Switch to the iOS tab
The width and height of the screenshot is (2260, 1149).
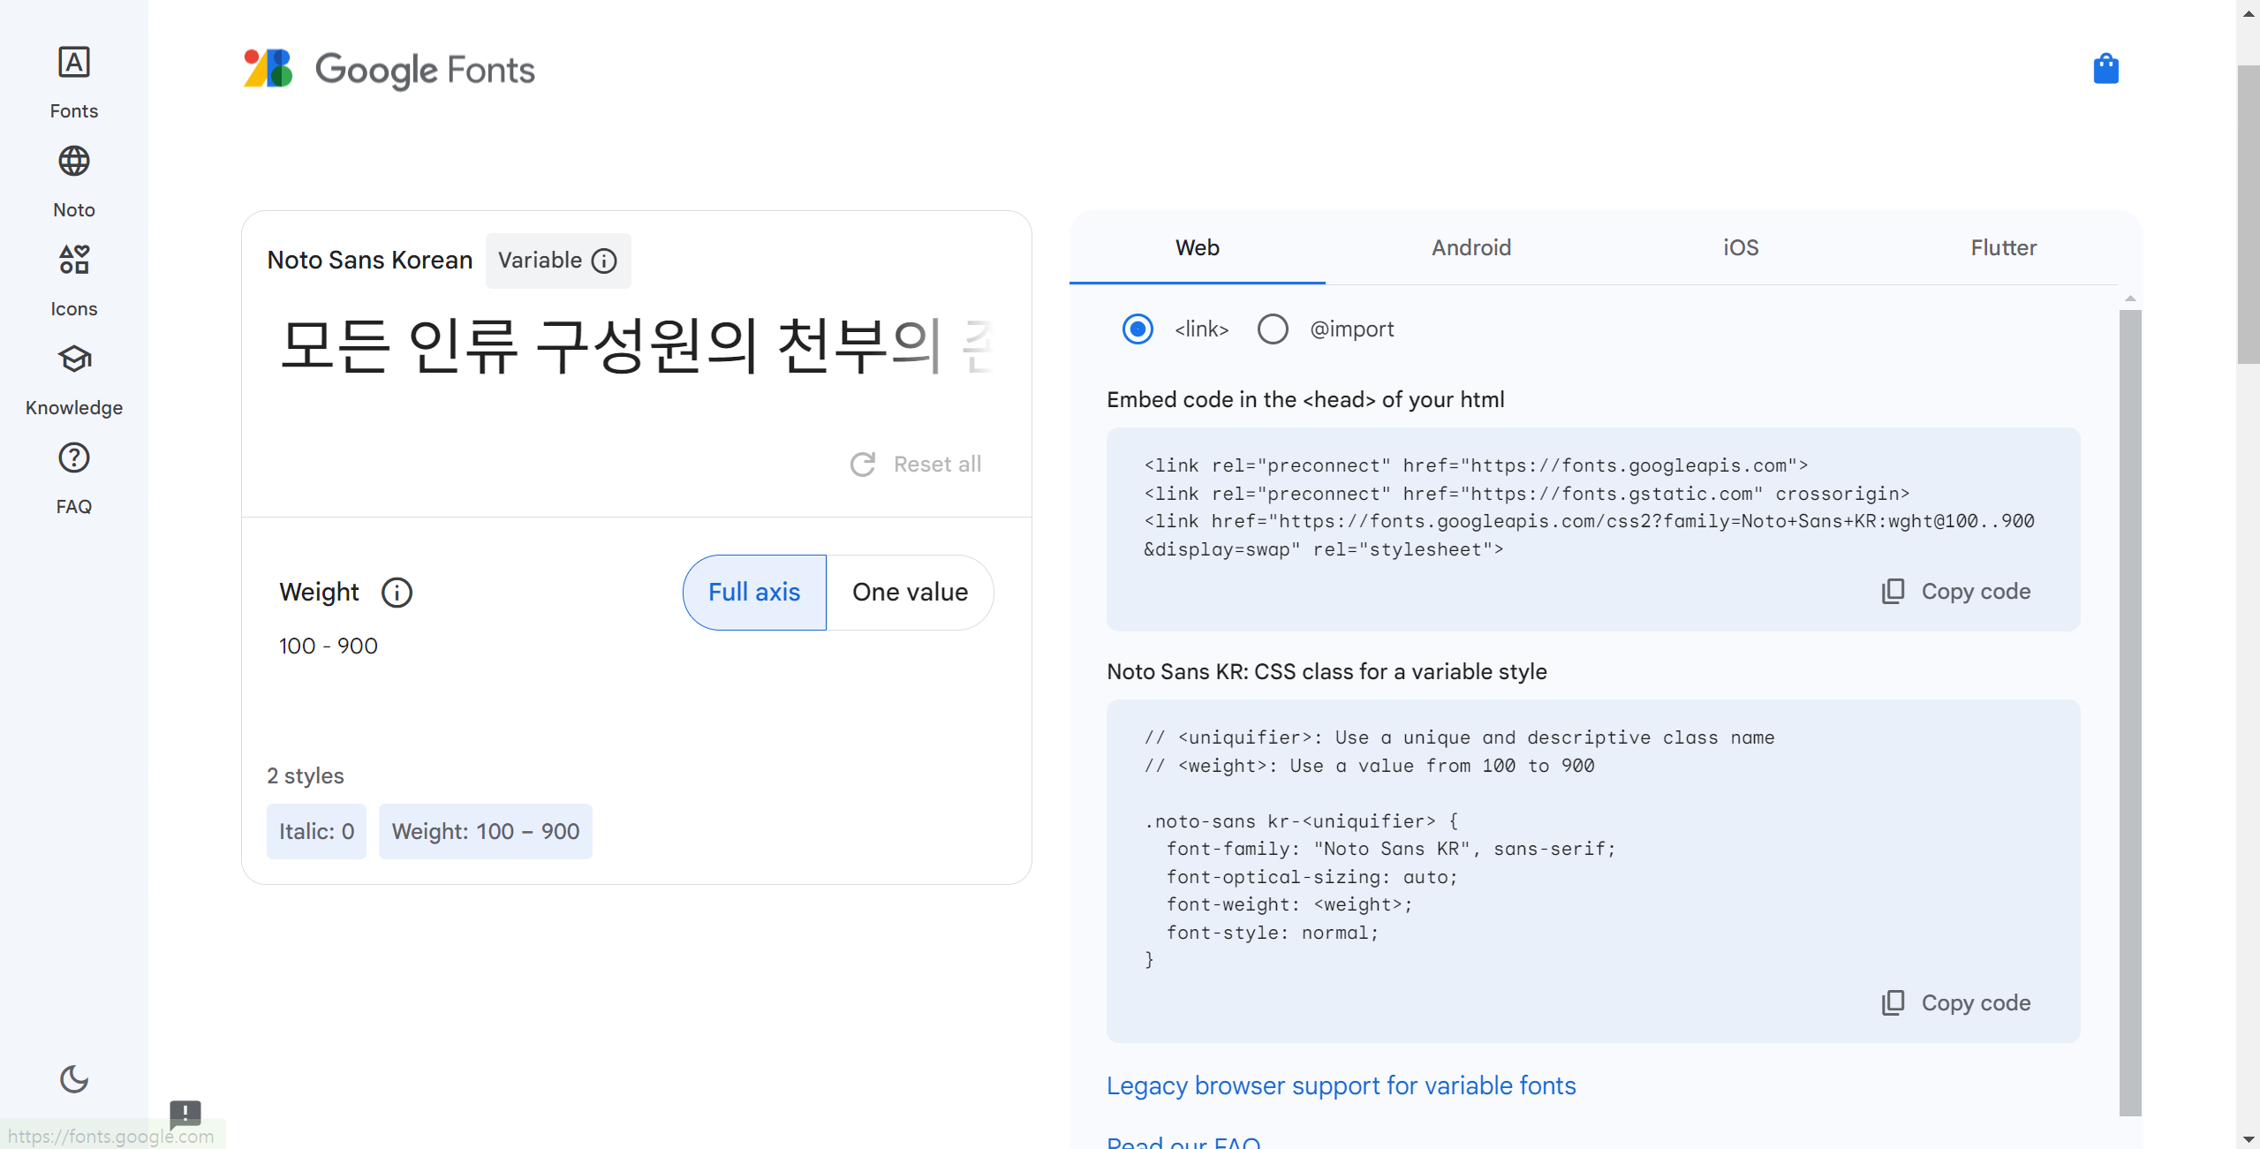(x=1741, y=248)
